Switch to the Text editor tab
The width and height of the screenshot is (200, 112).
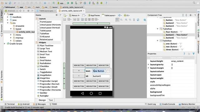click(x=51, y=100)
